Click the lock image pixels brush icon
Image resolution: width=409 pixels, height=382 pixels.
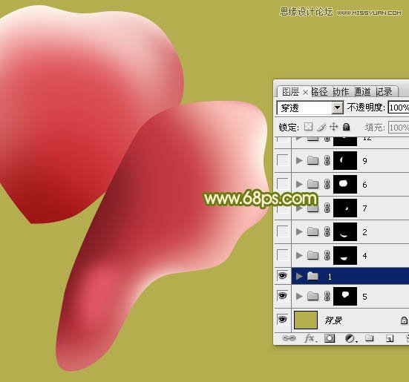coord(321,127)
